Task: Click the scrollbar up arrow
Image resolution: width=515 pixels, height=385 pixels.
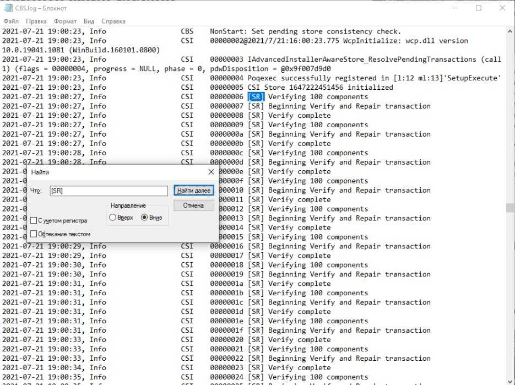Action: point(510,31)
